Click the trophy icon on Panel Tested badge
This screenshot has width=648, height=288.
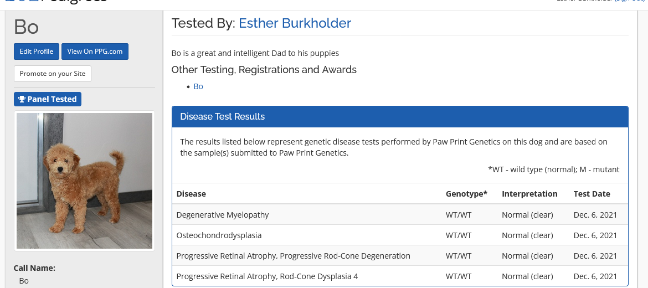[22, 99]
